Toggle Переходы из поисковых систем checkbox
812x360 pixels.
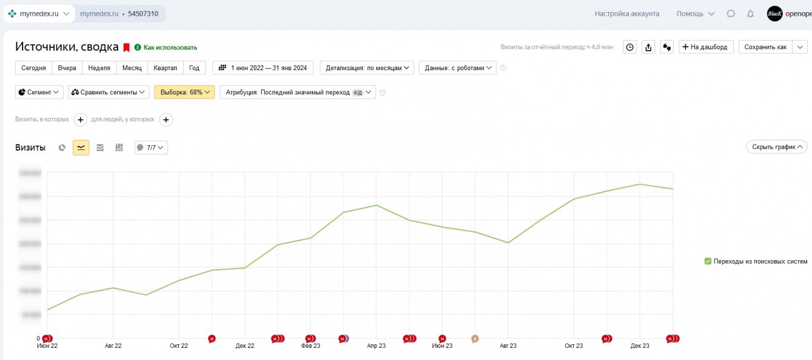(708, 261)
